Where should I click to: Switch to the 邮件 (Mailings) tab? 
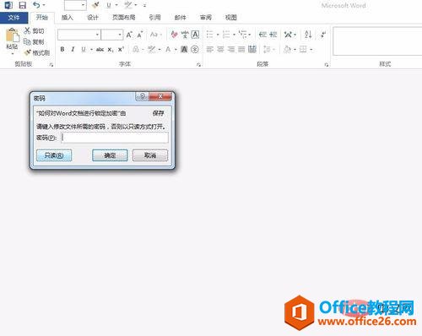pos(180,18)
